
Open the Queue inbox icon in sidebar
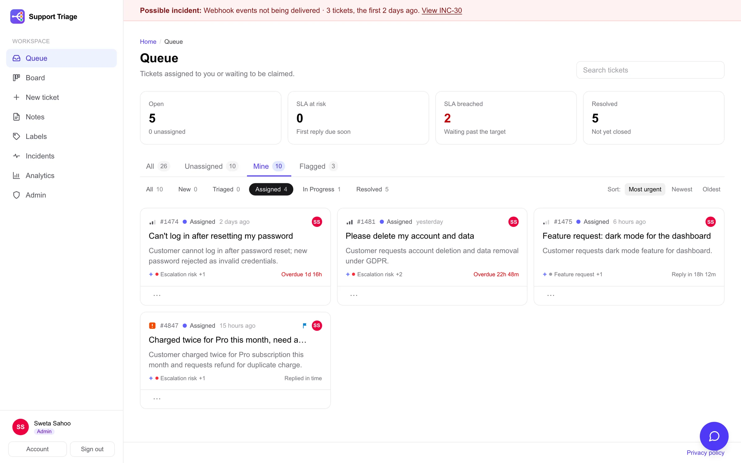[16, 58]
